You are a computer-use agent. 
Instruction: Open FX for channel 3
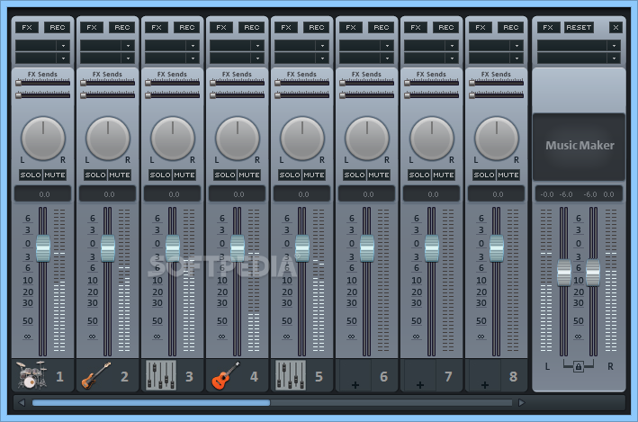(157, 27)
